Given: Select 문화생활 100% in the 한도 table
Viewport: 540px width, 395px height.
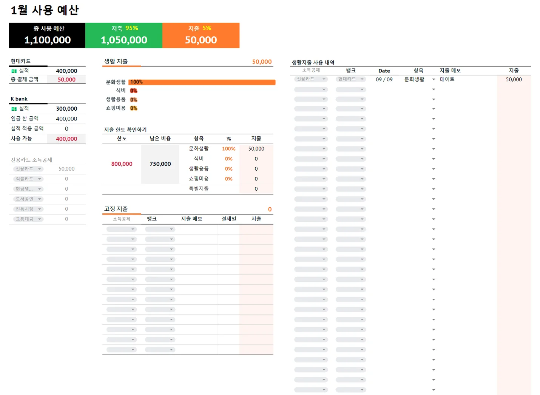Looking at the screenshot, I should click(x=228, y=149).
